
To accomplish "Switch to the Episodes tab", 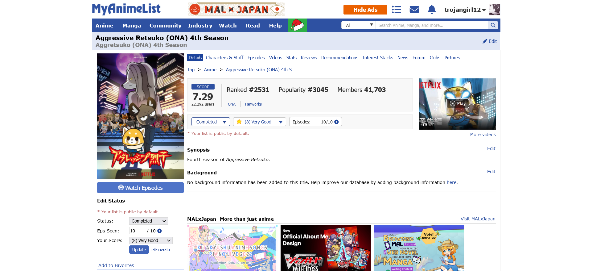I will (x=256, y=58).
